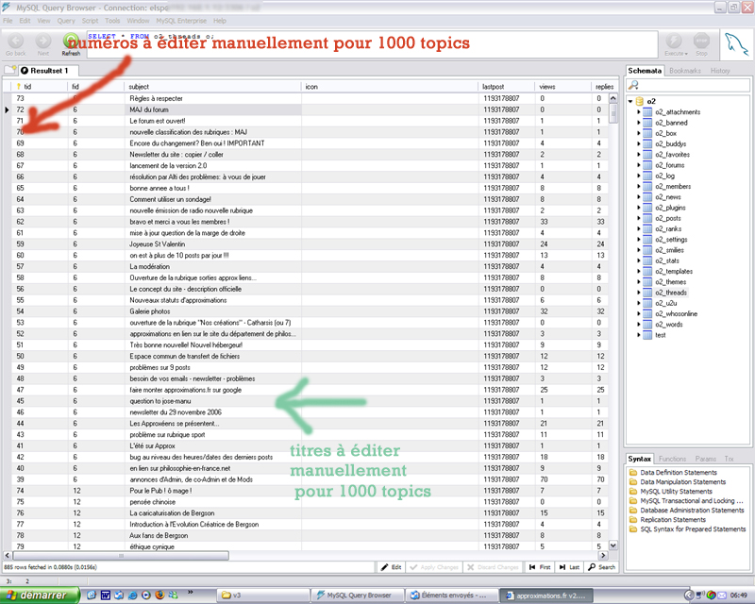Click the MySQL dolphin logo
Image resolution: width=755 pixels, height=604 pixels.
point(737,44)
